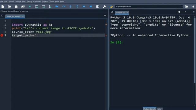Continue execution until next breakpoint icon

pyautogui.click(x=84, y=6)
